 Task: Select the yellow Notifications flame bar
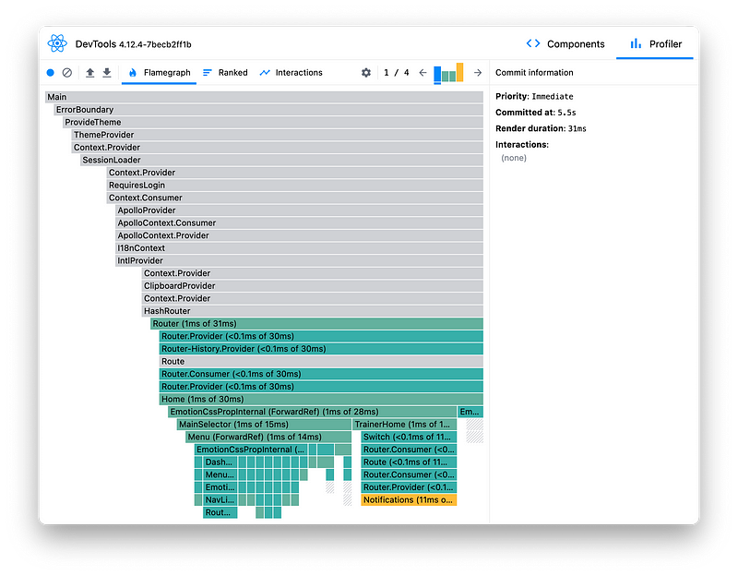point(409,499)
